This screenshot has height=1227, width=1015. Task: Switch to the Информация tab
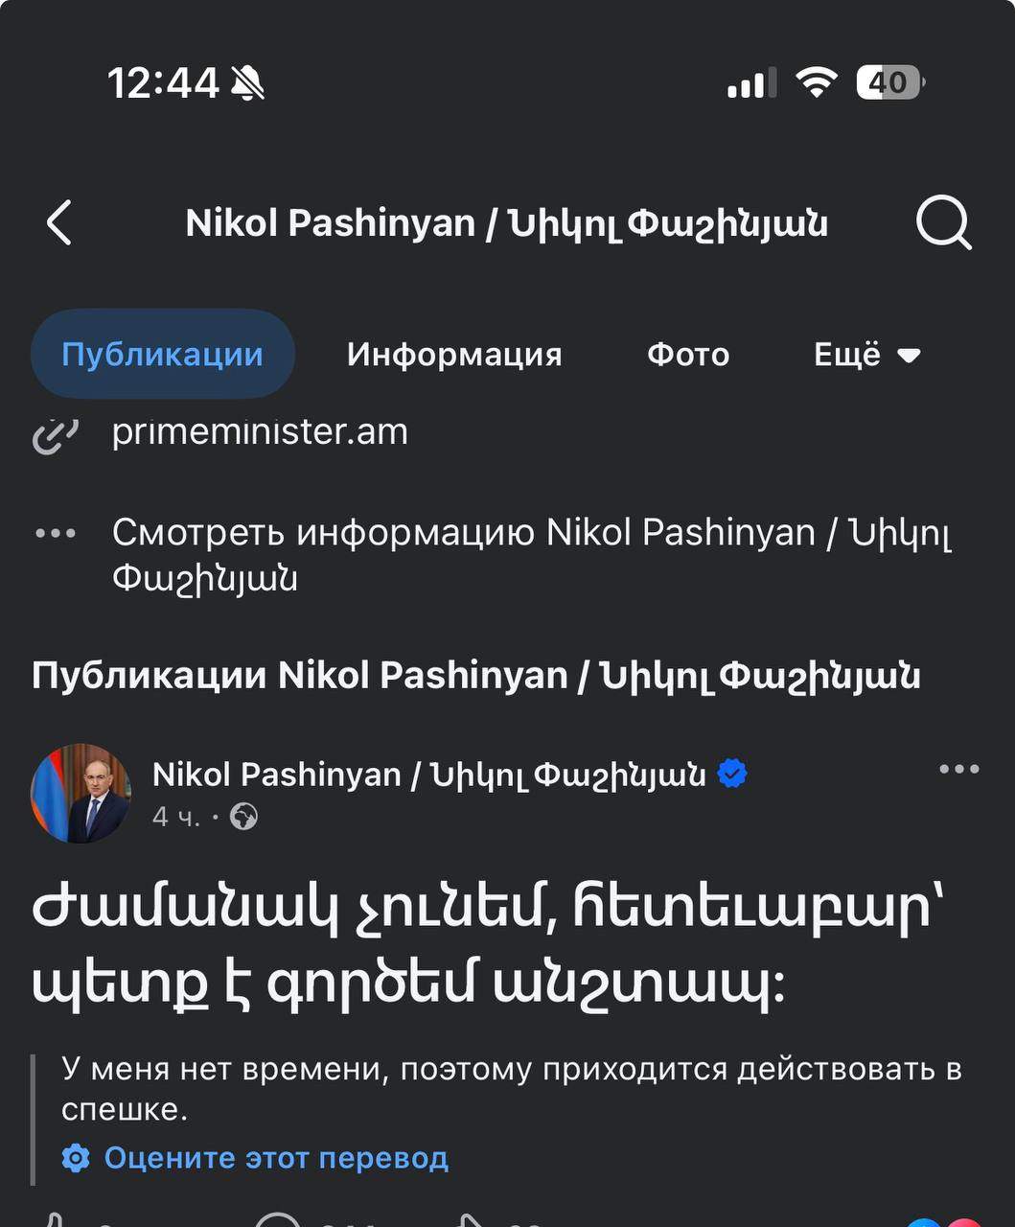pyautogui.click(x=454, y=355)
